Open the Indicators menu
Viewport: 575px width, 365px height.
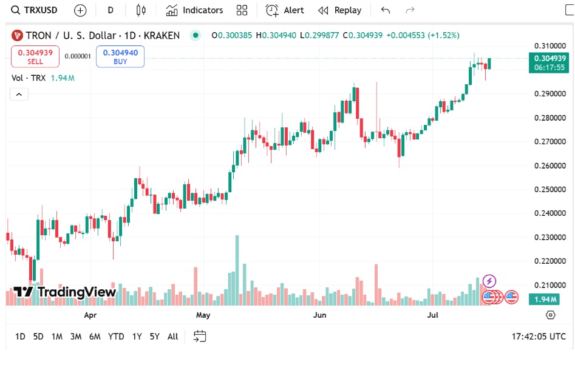point(194,10)
